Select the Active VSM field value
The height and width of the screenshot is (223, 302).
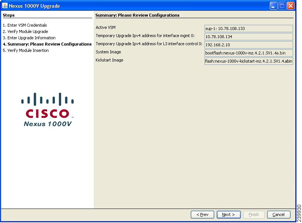(249, 29)
